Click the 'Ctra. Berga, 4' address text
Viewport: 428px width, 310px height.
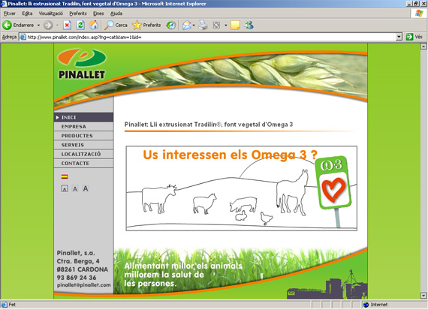[x=78, y=261]
